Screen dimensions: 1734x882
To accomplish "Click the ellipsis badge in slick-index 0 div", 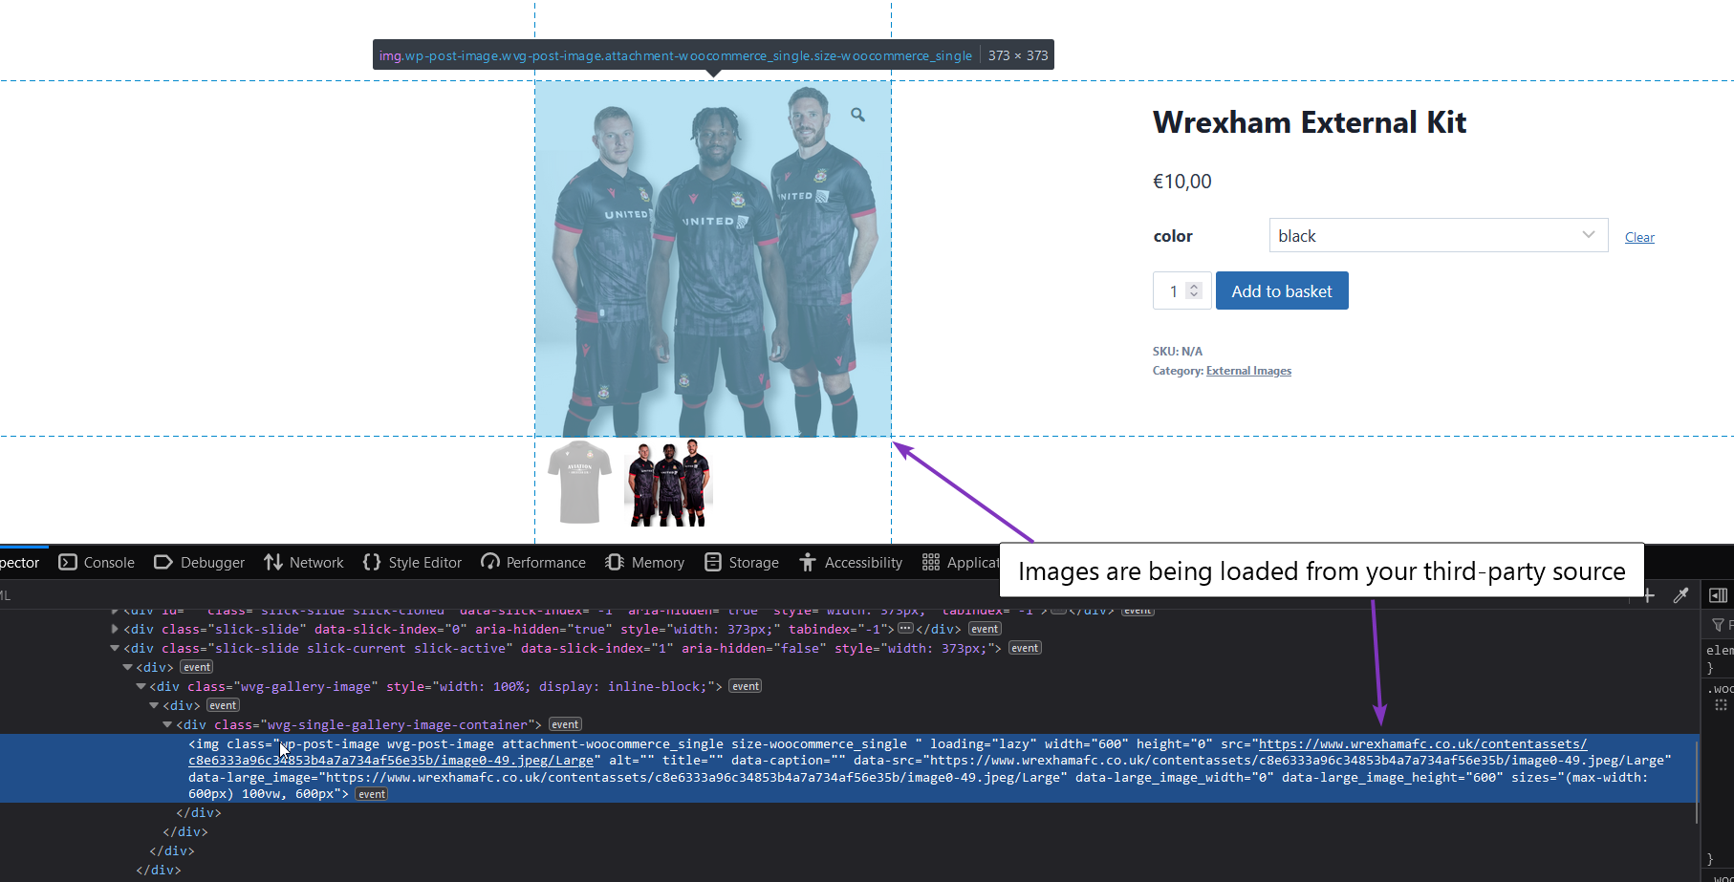I will (x=905, y=629).
